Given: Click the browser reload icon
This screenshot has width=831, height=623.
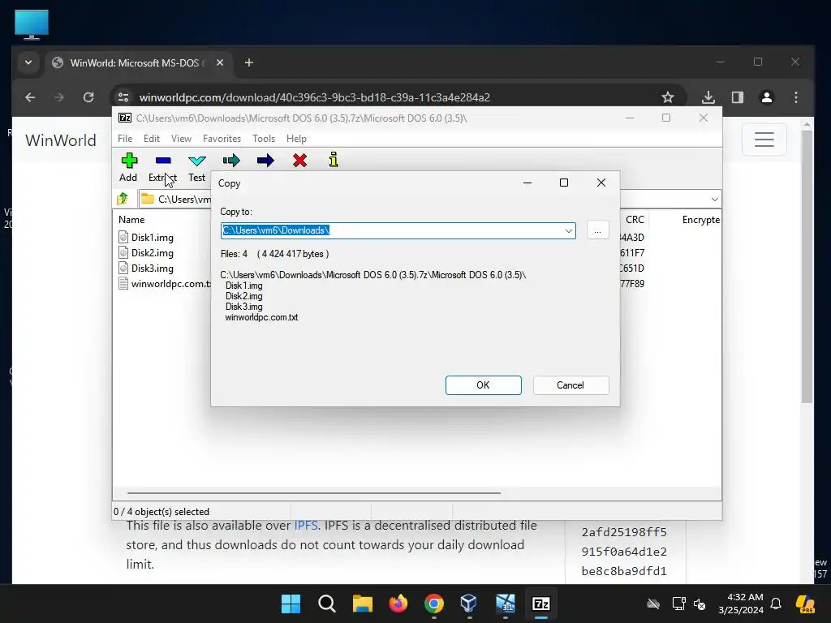Looking at the screenshot, I should click(88, 97).
